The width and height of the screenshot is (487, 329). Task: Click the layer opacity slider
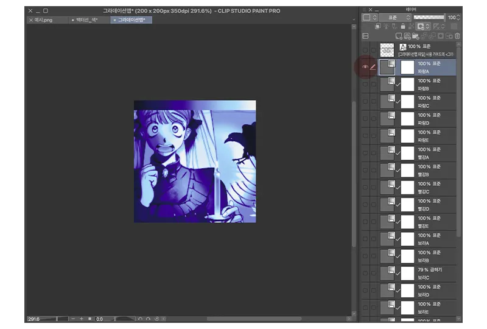tap(429, 18)
